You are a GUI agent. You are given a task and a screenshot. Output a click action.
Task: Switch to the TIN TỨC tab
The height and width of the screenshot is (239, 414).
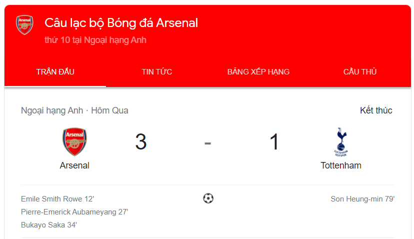tap(157, 72)
